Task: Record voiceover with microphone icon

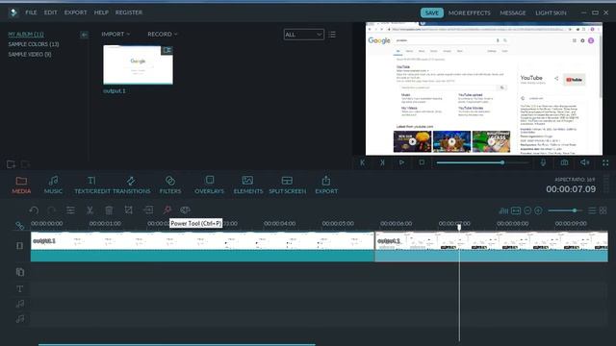Action: [543, 162]
